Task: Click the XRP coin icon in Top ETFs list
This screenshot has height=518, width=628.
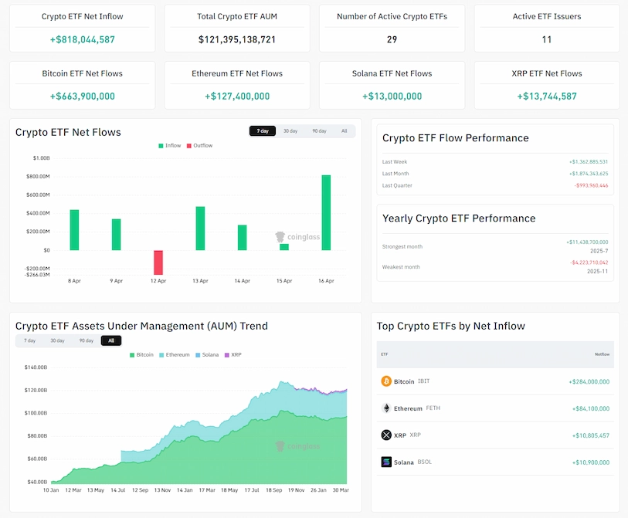Action: 386,435
